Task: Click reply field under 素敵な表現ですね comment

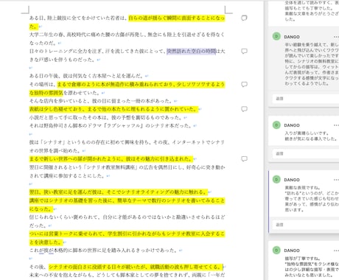Action: [x=306, y=225]
